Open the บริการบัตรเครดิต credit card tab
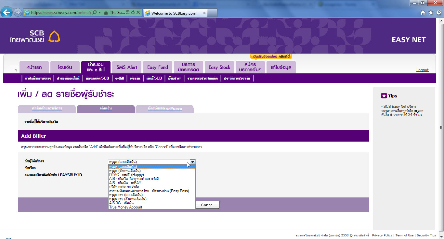The image size is (444, 239). [x=189, y=67]
